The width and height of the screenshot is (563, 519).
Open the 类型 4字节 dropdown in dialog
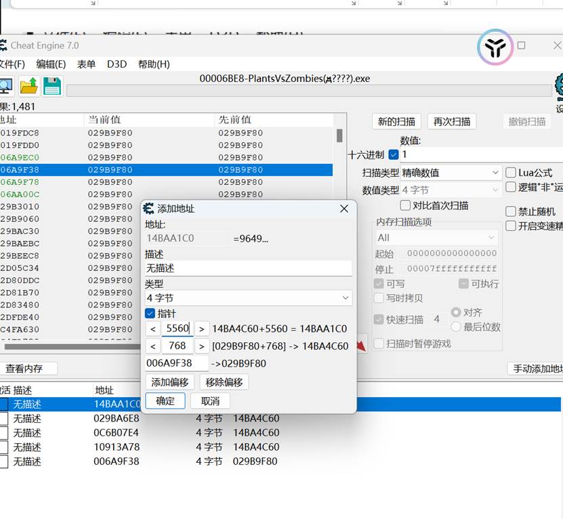[249, 297]
